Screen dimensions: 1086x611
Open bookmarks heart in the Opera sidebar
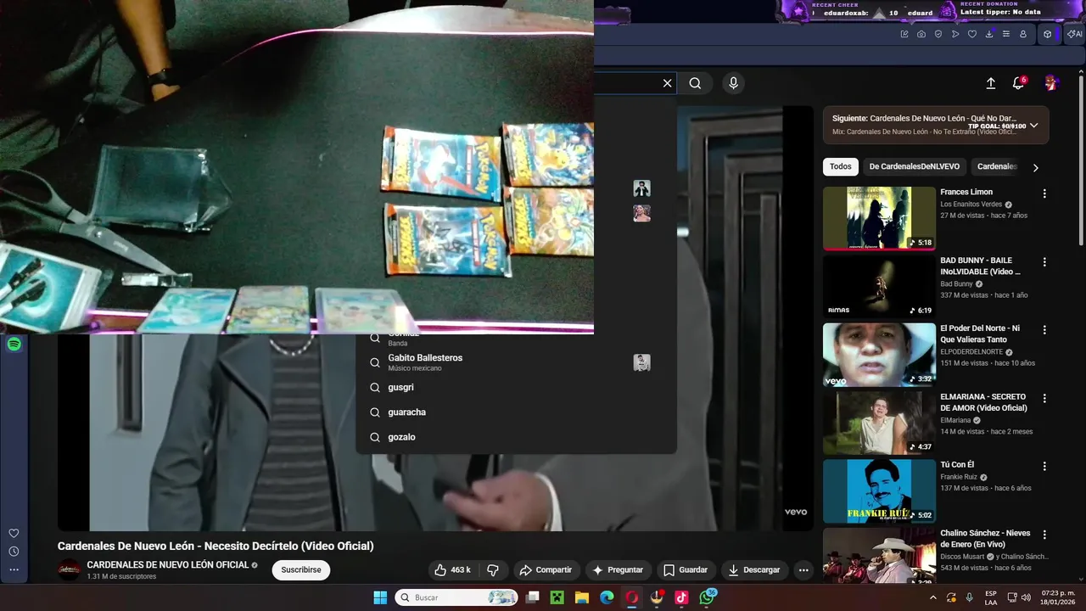click(x=14, y=533)
